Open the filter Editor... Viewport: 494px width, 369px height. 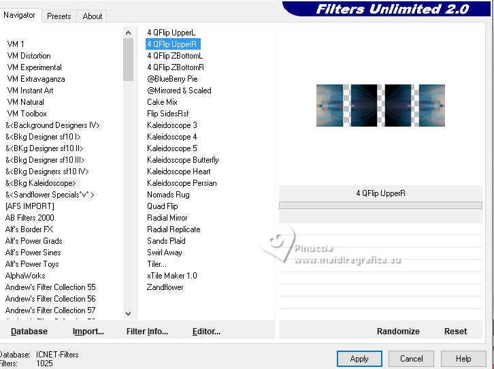(x=206, y=331)
